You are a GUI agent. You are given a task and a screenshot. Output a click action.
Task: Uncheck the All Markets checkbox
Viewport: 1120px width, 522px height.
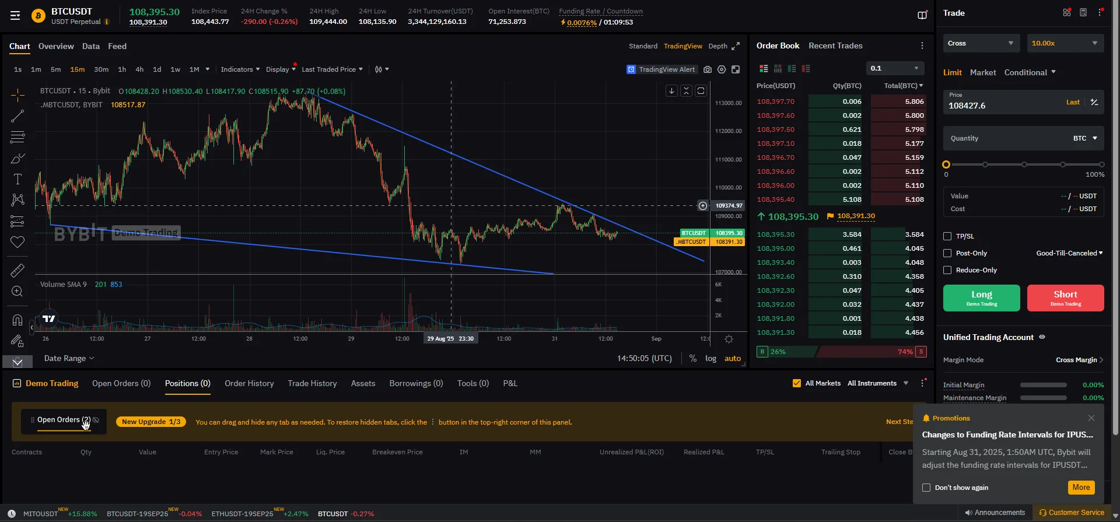[x=797, y=383]
